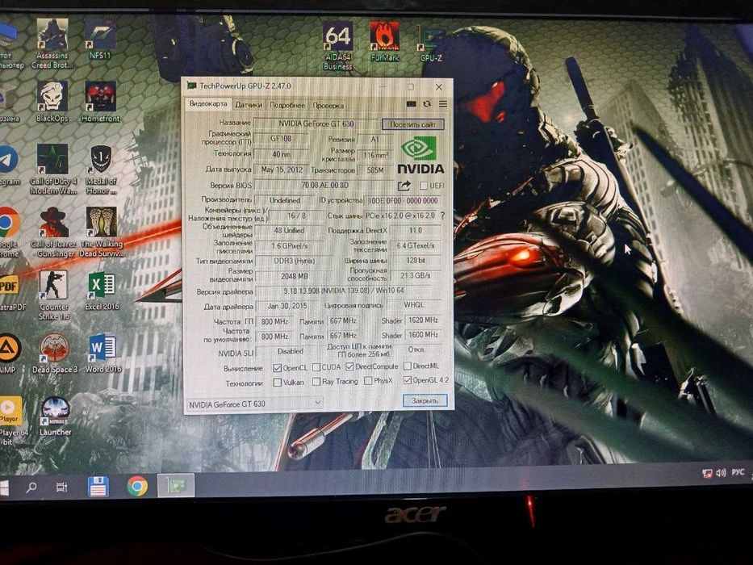The height and width of the screenshot is (565, 753).
Task: Open the AIDA64 Business desktop shortcut
Action: [x=337, y=46]
